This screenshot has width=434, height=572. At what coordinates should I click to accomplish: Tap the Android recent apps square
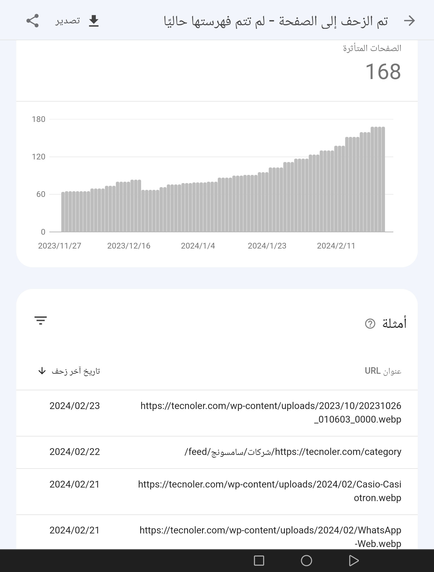[259, 561]
